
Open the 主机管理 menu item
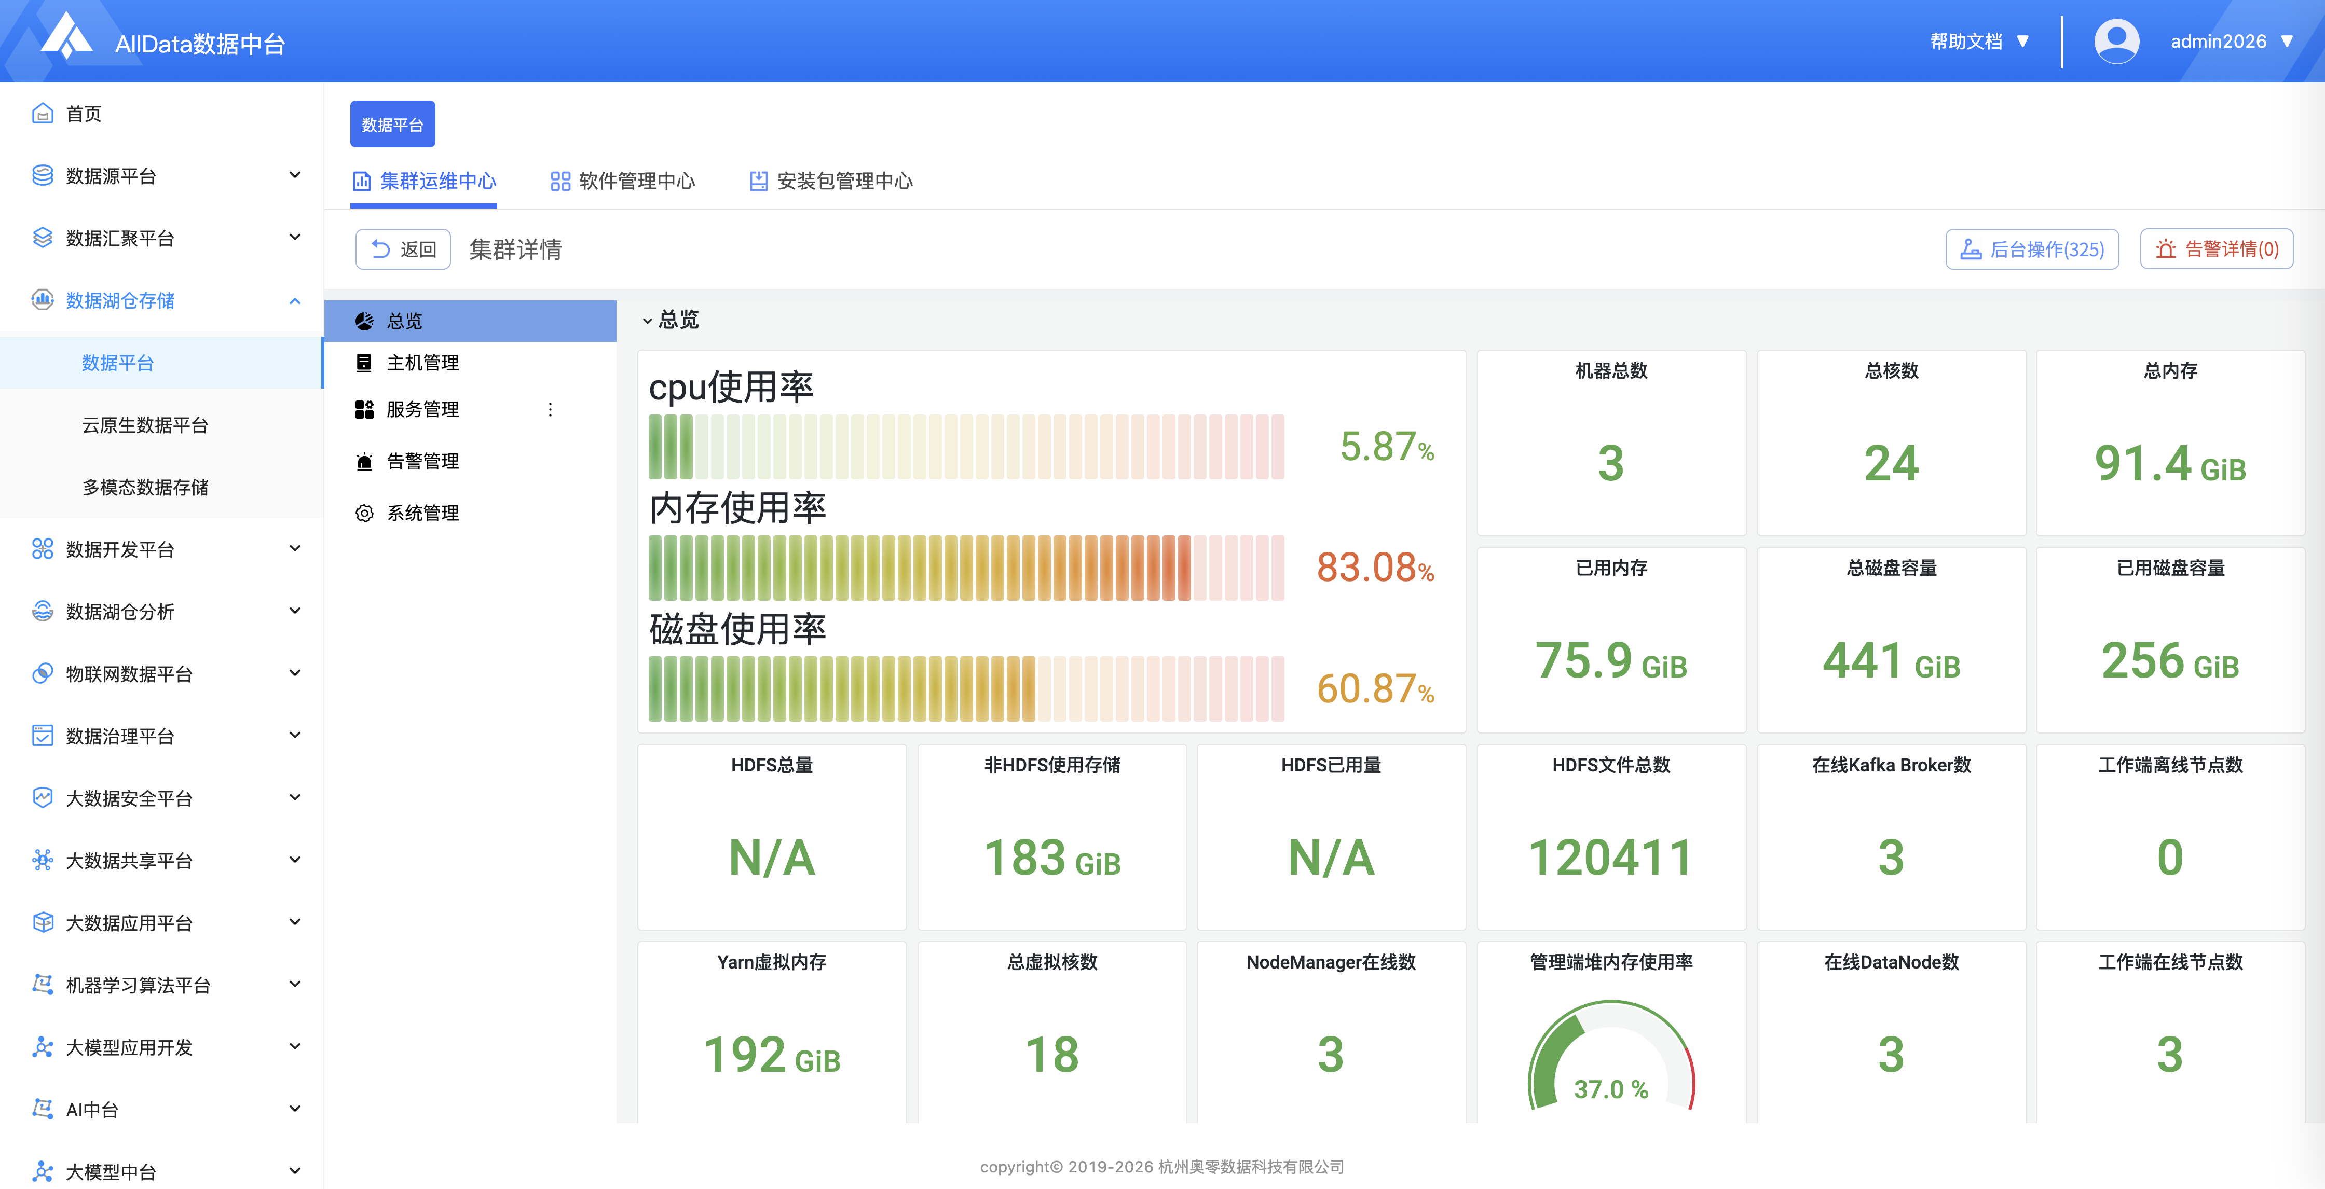[469, 363]
